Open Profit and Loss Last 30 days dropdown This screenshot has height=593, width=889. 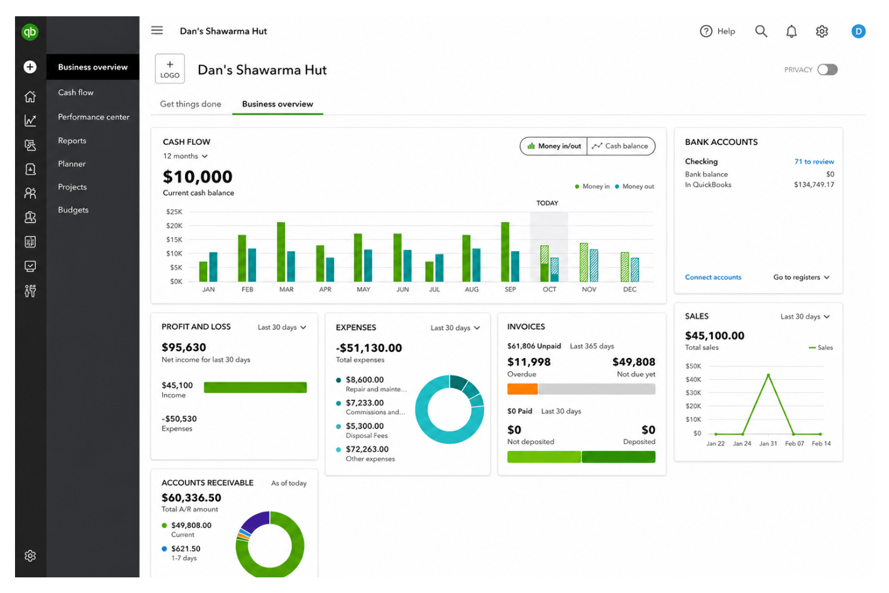pos(282,327)
